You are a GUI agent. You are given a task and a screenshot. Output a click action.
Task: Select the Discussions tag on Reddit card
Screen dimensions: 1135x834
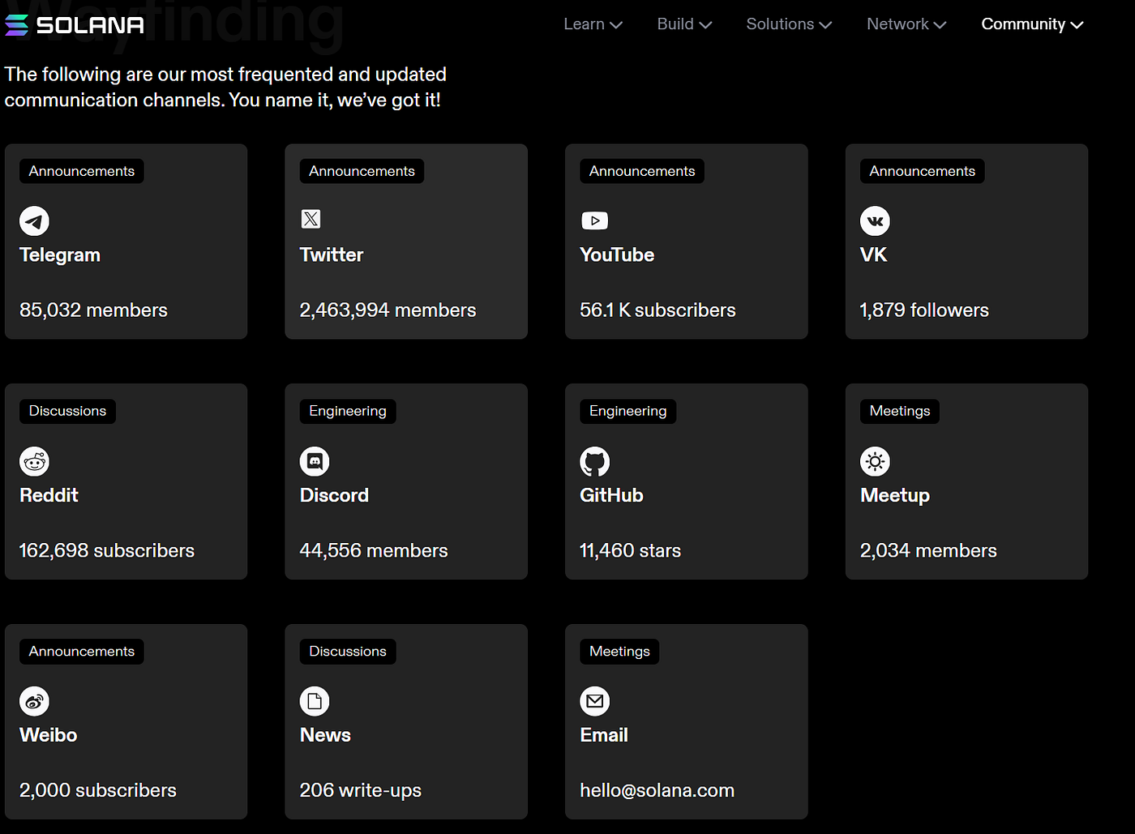tap(67, 411)
